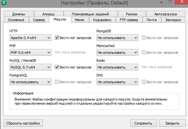Open the Redis module dropdown
The width and height of the screenshot is (188, 129).
click(x=117, y=67)
